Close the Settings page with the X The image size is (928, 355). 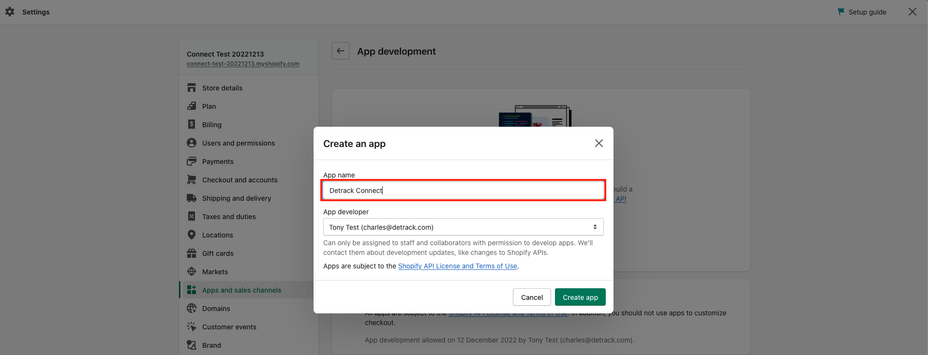pyautogui.click(x=913, y=12)
